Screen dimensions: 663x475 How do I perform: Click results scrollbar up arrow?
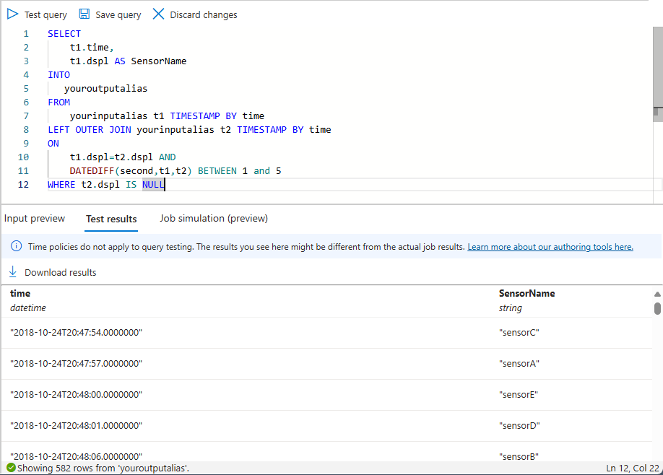[657, 294]
